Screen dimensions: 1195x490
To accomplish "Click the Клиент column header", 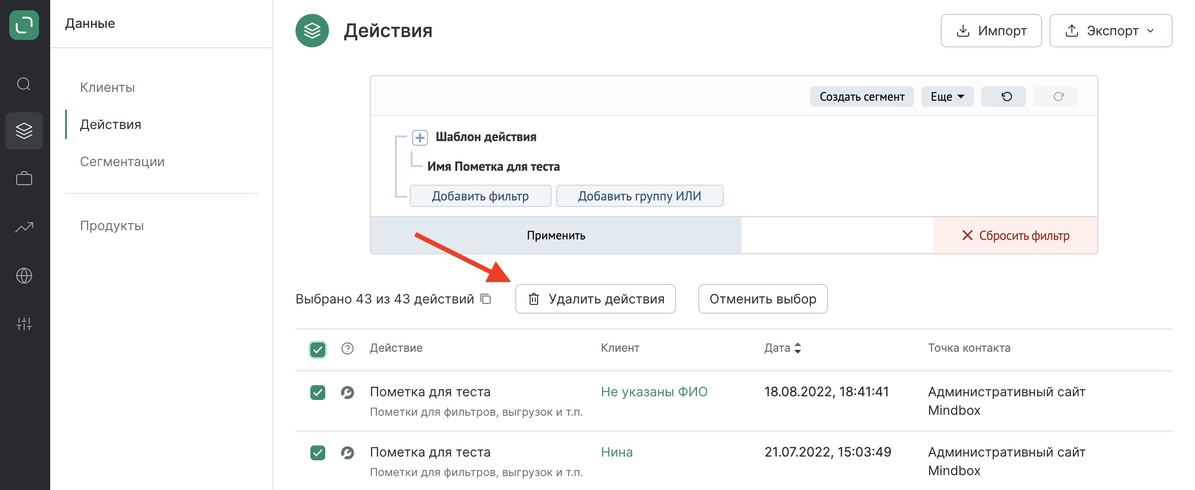I will point(620,348).
